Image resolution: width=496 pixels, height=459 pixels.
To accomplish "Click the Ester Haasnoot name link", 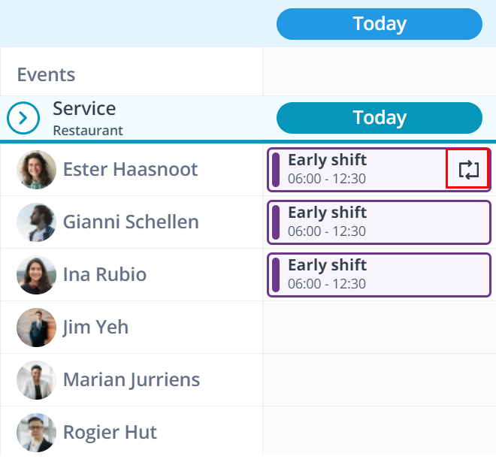I will point(130,169).
